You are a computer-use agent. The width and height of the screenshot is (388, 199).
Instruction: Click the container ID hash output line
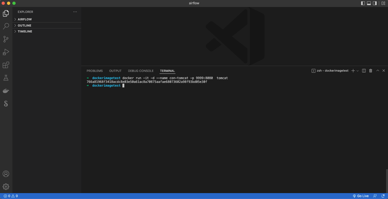[147, 82]
